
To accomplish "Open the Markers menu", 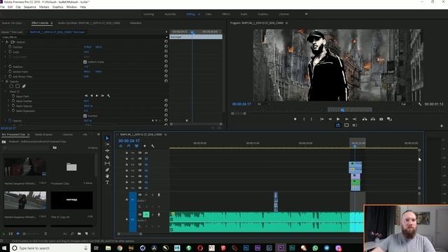I will pos(43,6).
